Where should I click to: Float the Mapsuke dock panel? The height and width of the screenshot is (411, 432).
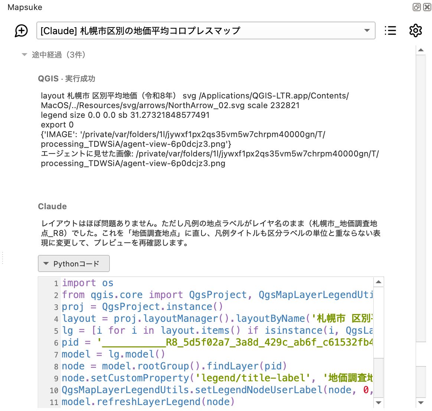click(x=416, y=7)
